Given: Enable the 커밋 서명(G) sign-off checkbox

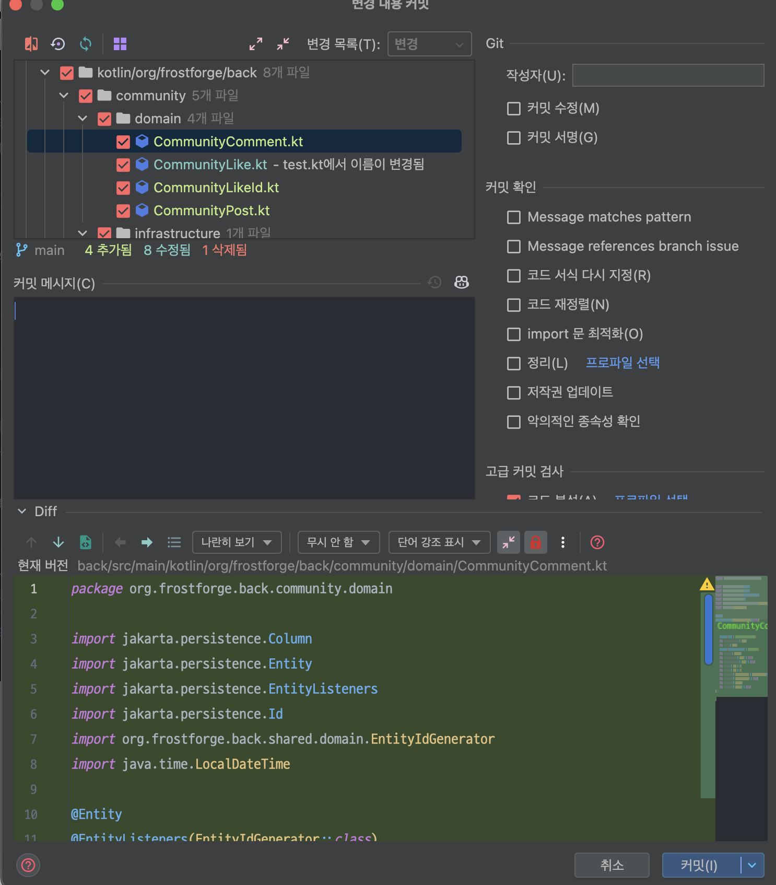Looking at the screenshot, I should [x=514, y=137].
